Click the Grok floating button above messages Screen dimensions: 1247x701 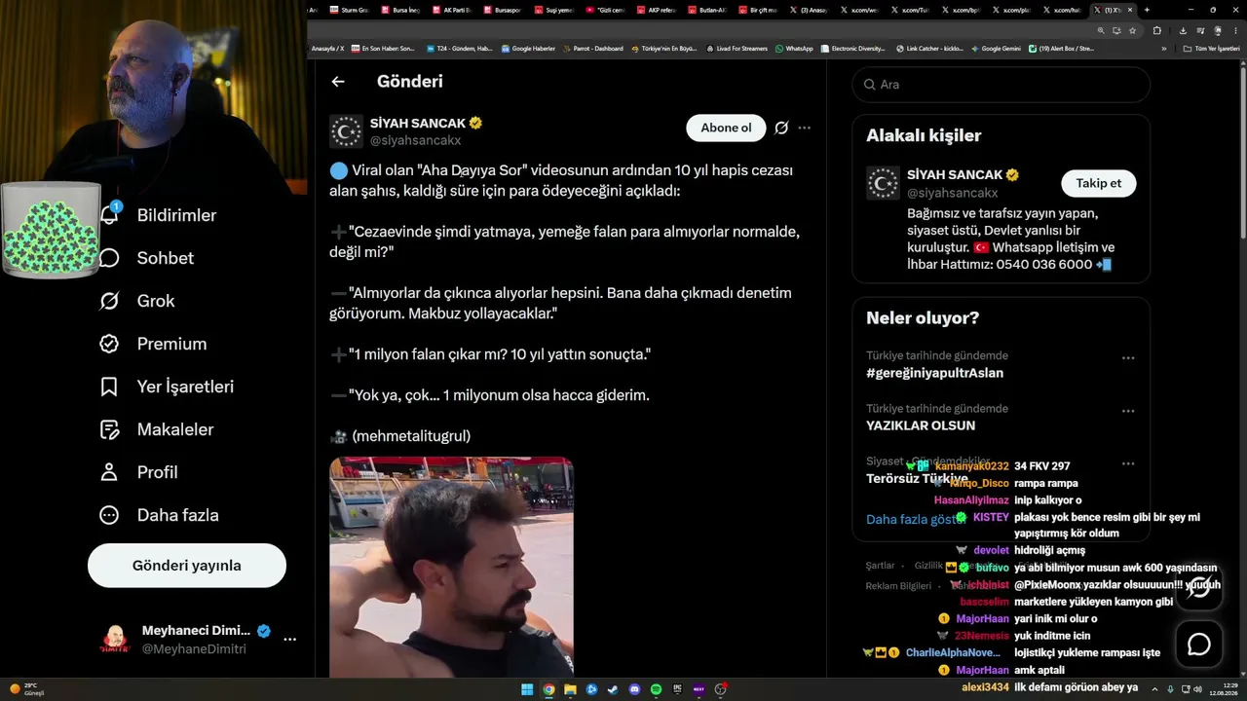[1199, 586]
